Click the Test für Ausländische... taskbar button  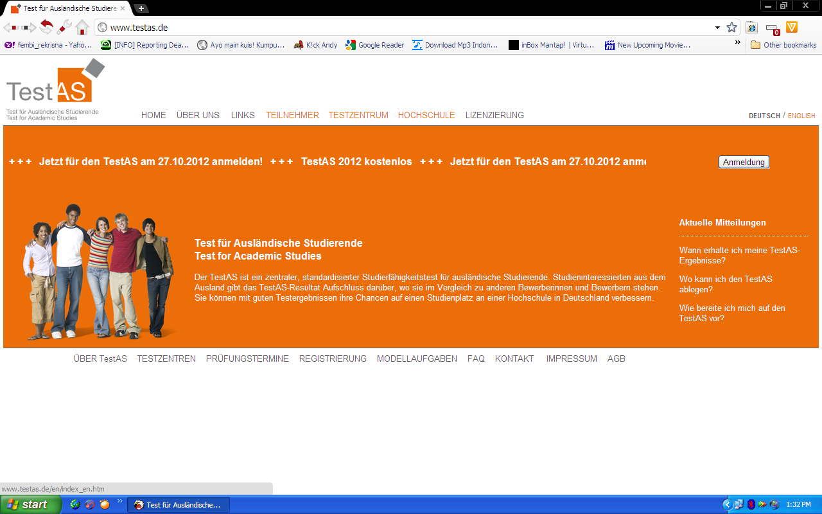(x=179, y=505)
